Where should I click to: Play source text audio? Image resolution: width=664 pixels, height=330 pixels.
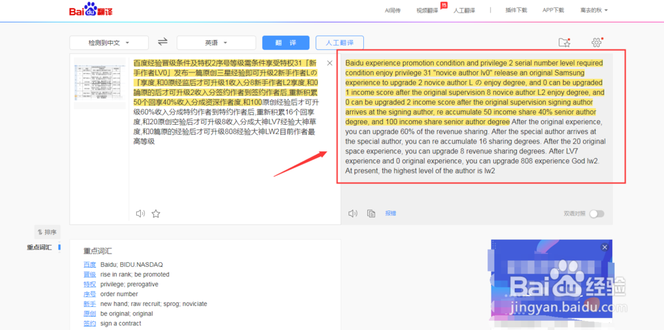[140, 214]
